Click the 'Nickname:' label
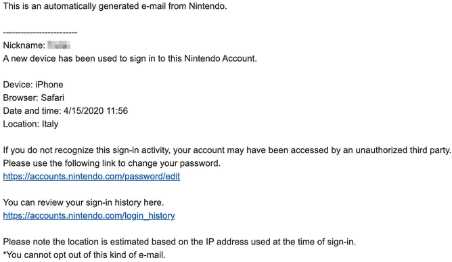 point(24,45)
